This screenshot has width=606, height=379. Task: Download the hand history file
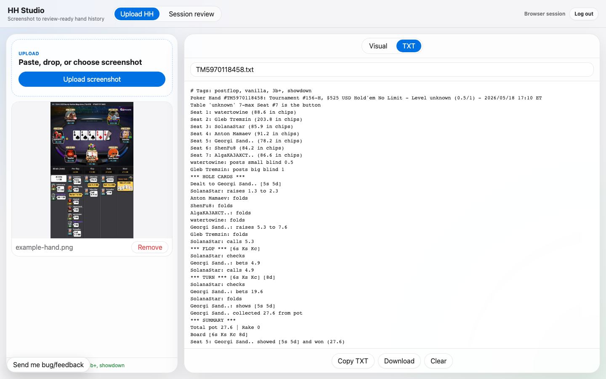coord(399,361)
